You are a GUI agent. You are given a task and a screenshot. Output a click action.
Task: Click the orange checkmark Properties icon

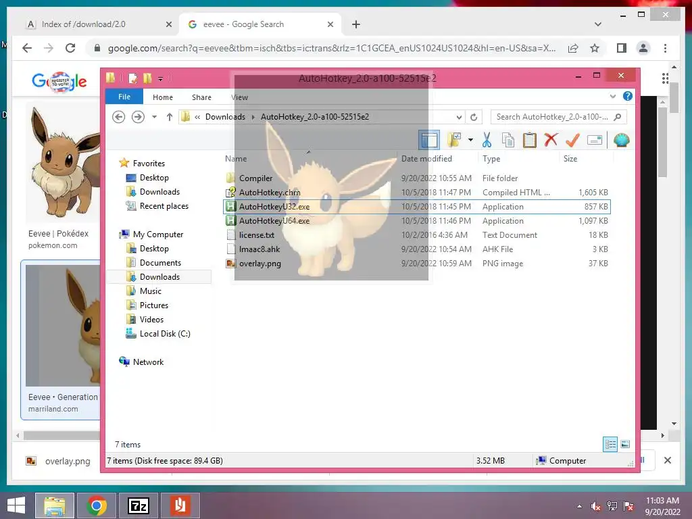pyautogui.click(x=572, y=141)
